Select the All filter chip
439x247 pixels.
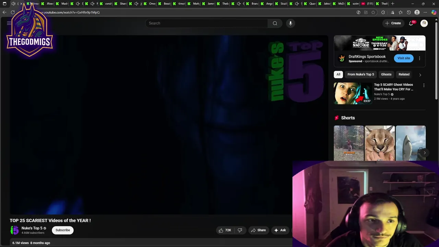(338, 74)
